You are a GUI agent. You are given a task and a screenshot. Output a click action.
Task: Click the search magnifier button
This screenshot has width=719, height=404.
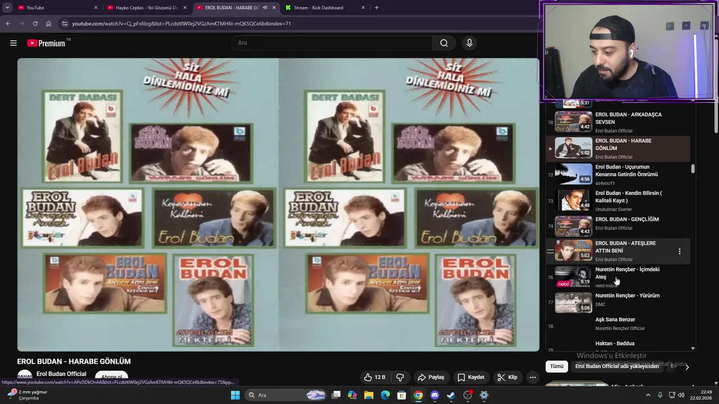(444, 43)
